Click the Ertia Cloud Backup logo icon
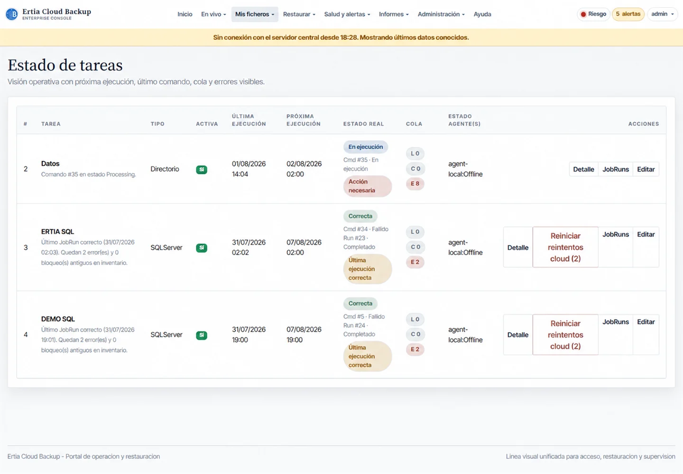The image size is (683, 474). click(12, 14)
